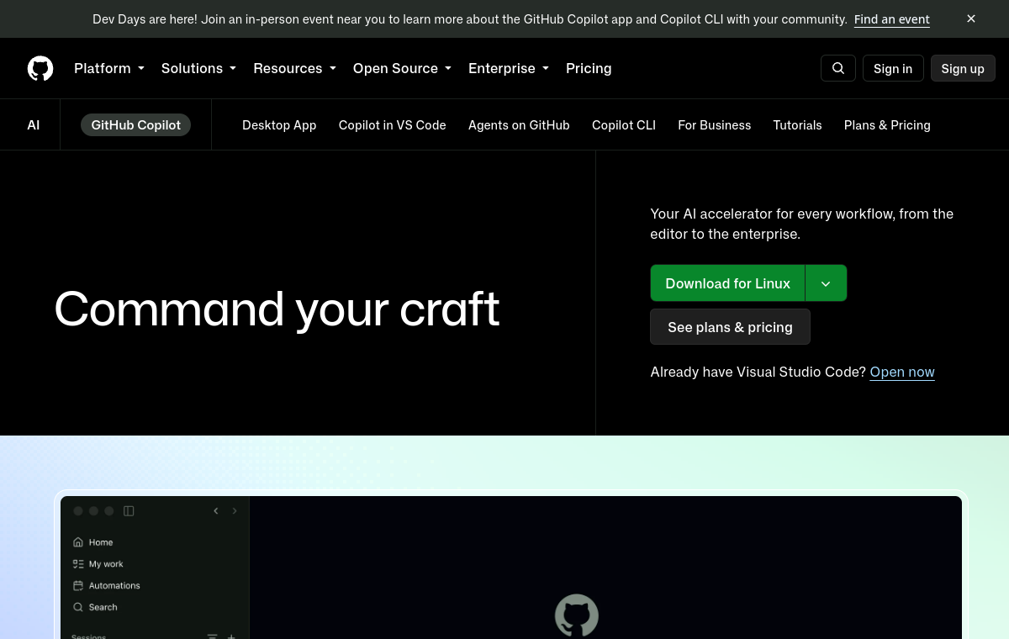Screen dimensions: 1009x639
Task: Expand the Resources menu
Action: point(294,68)
